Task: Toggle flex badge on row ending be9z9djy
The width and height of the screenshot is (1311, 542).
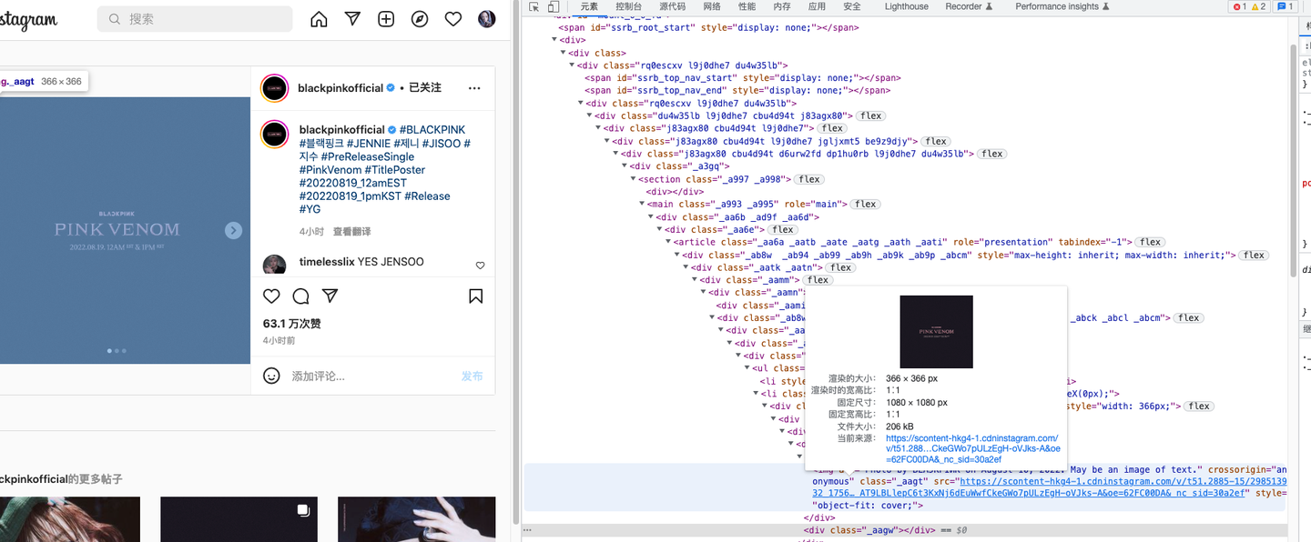Action: pos(936,142)
